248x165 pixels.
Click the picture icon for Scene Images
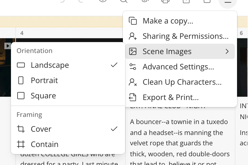133,51
